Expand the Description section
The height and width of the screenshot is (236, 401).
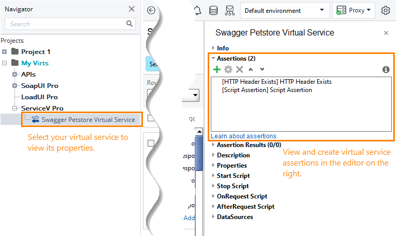[213, 155]
